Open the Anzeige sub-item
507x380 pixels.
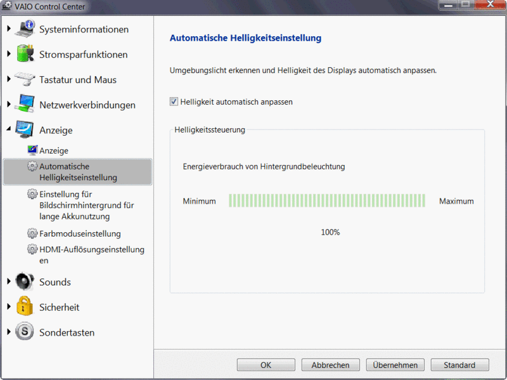click(54, 150)
